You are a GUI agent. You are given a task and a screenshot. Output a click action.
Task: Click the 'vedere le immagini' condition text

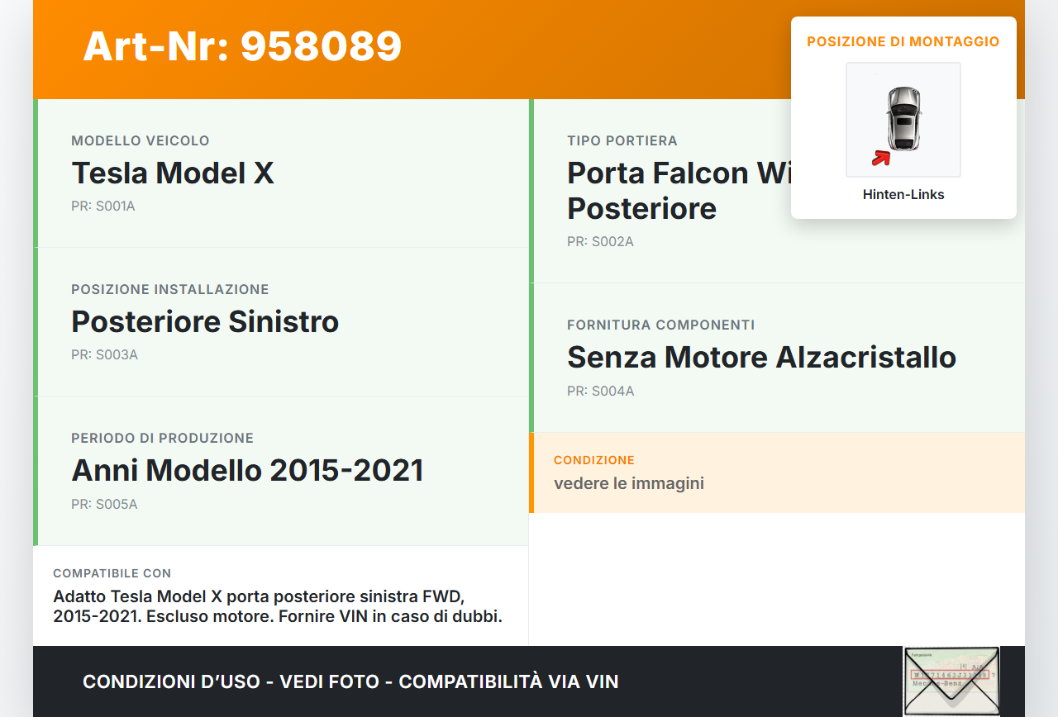pos(628,483)
